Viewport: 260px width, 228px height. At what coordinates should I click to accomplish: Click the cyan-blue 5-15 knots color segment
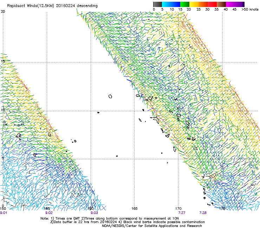click(171, 4)
